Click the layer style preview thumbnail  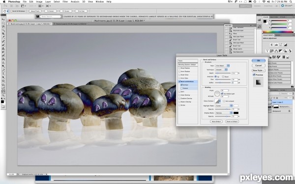click(258, 82)
